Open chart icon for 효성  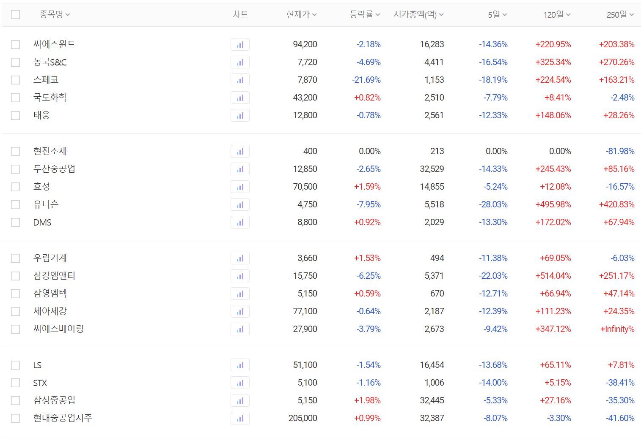tap(240, 187)
